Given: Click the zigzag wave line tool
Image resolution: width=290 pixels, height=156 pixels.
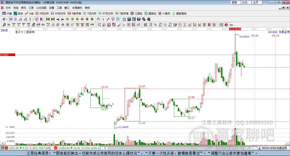Looking at the screenshot, I should 124,25.
